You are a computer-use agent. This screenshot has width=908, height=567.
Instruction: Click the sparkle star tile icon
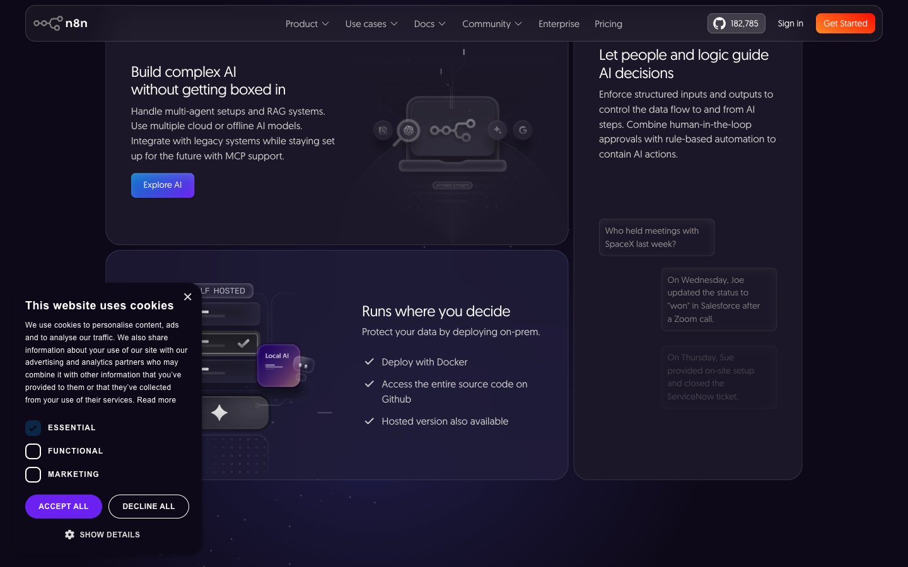click(x=219, y=413)
